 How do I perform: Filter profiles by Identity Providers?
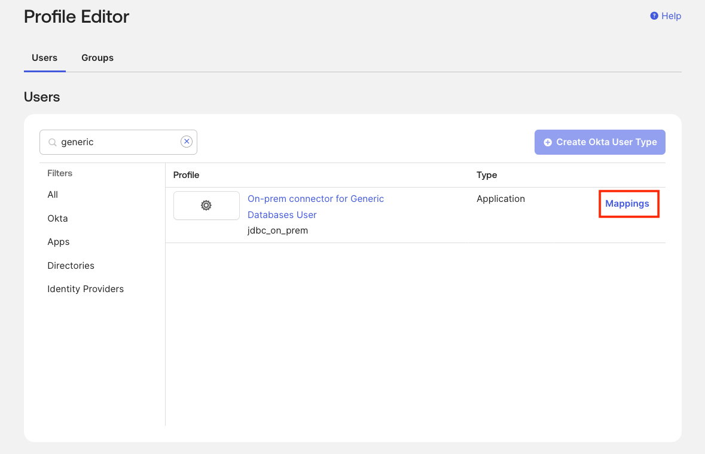point(86,289)
